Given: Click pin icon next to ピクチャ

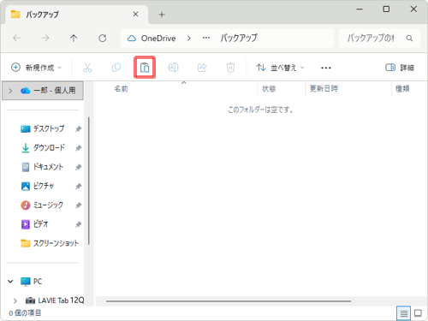Looking at the screenshot, I should pos(79,186).
